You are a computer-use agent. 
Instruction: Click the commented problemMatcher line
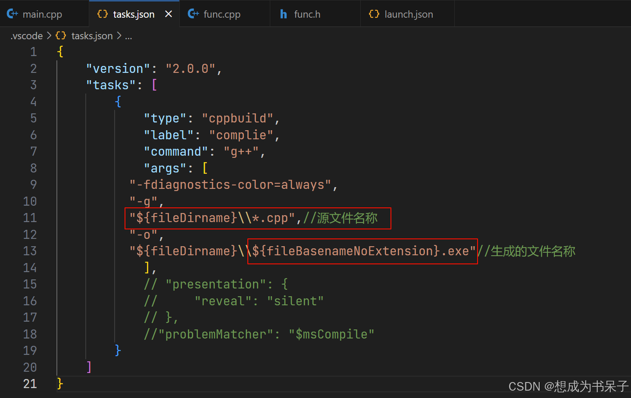pos(259,334)
